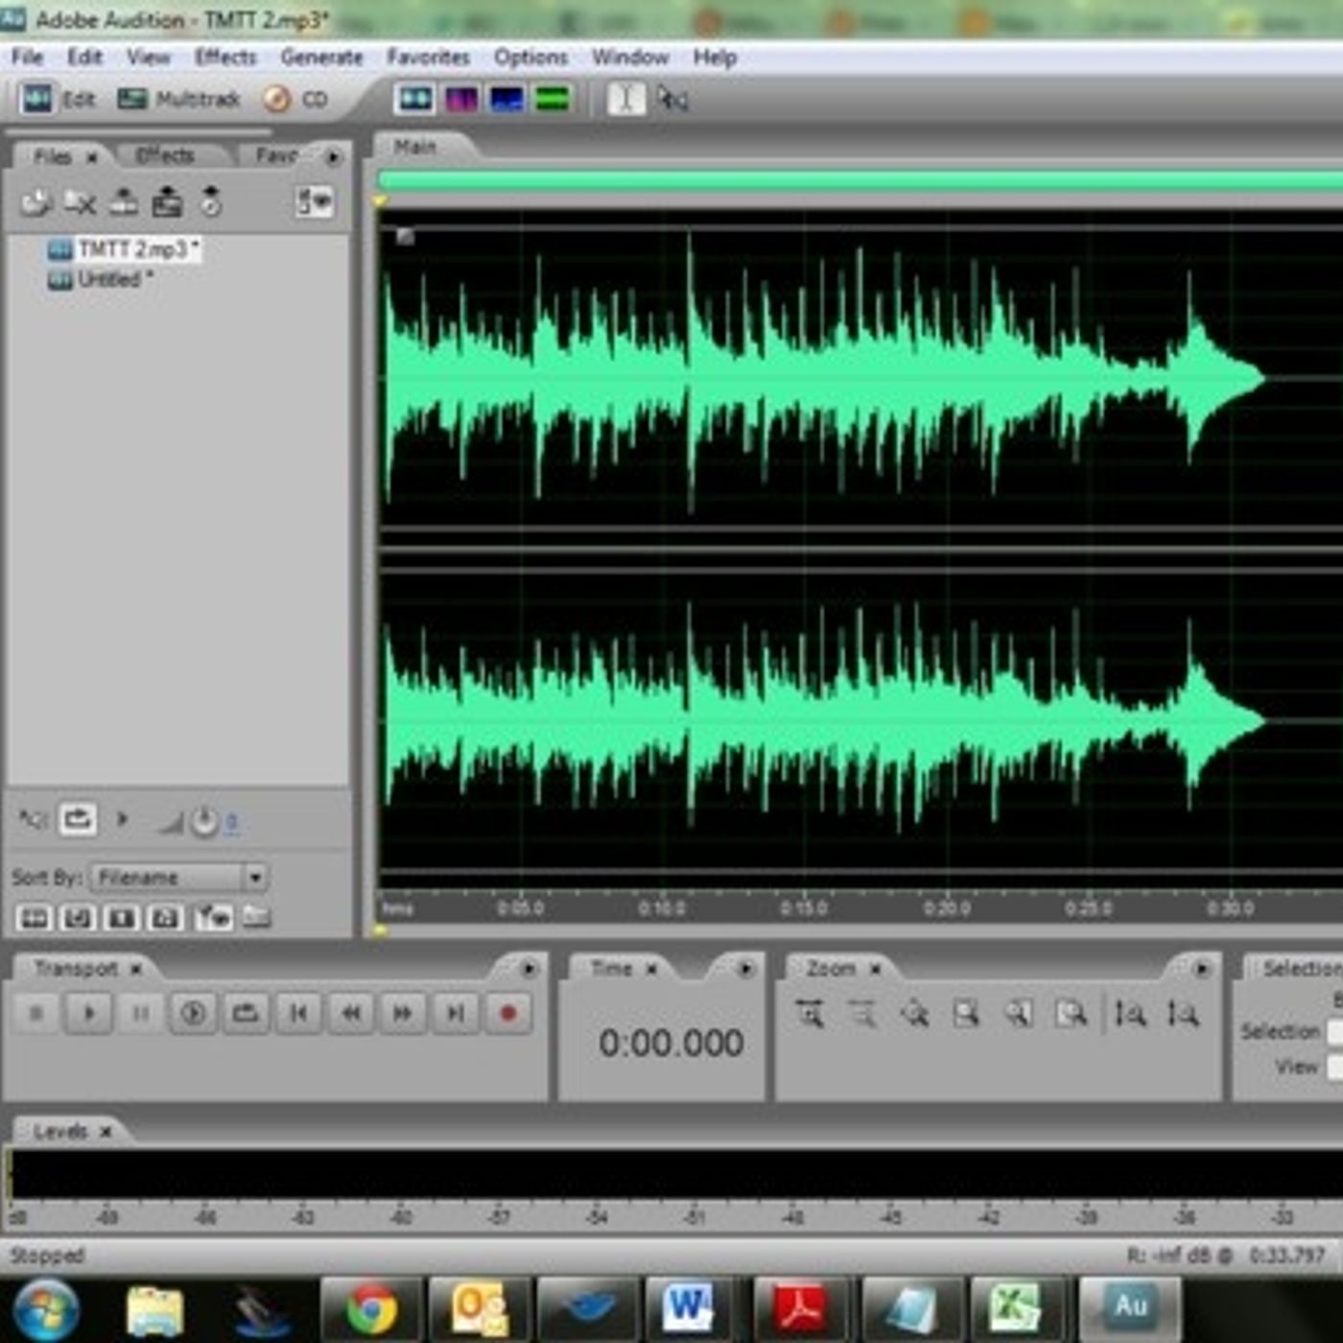Select waveform display icon

coord(415,98)
